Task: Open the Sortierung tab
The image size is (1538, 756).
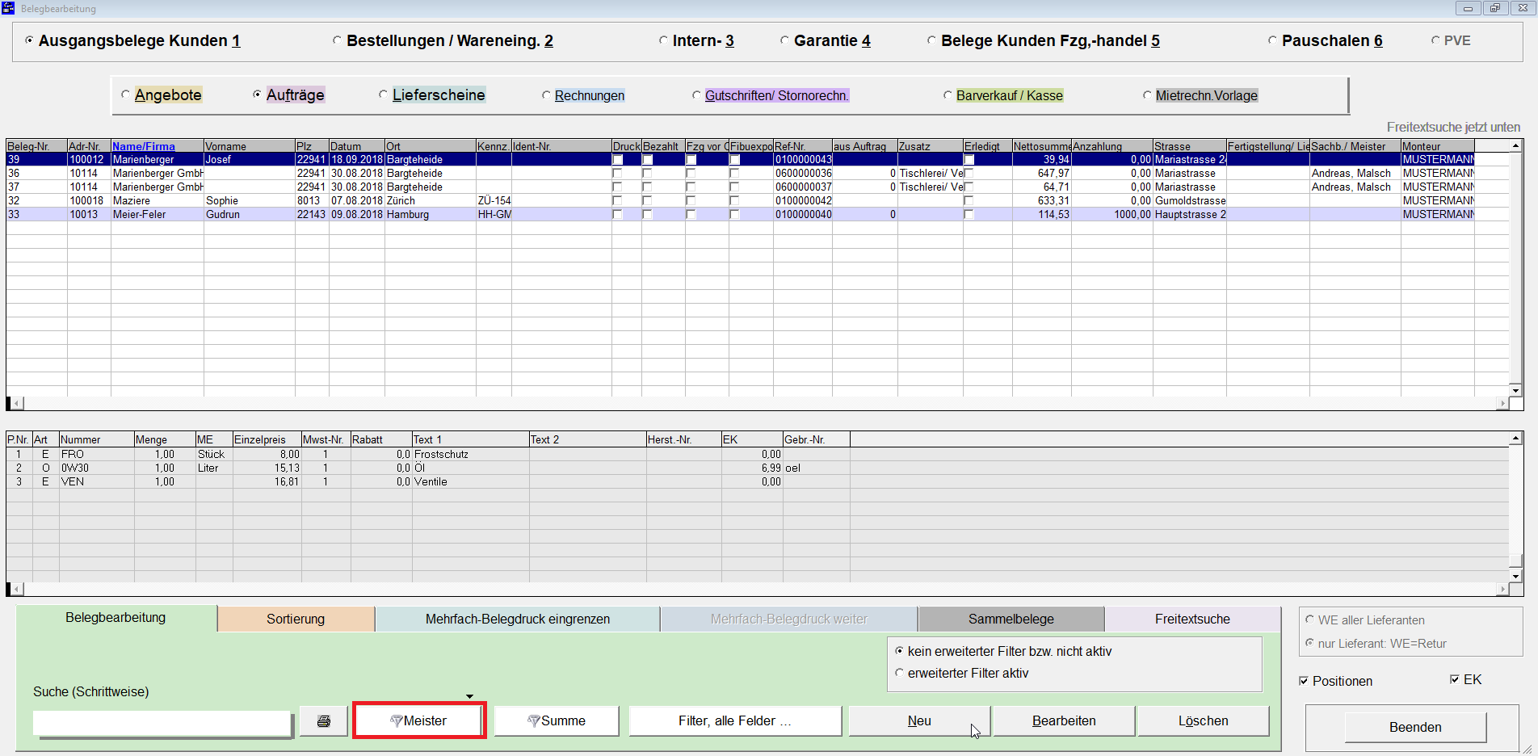Action: coord(296,619)
